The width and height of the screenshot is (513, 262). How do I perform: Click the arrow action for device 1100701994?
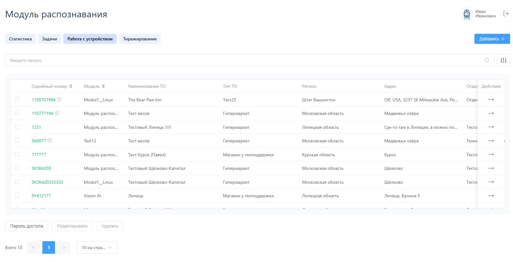491,99
